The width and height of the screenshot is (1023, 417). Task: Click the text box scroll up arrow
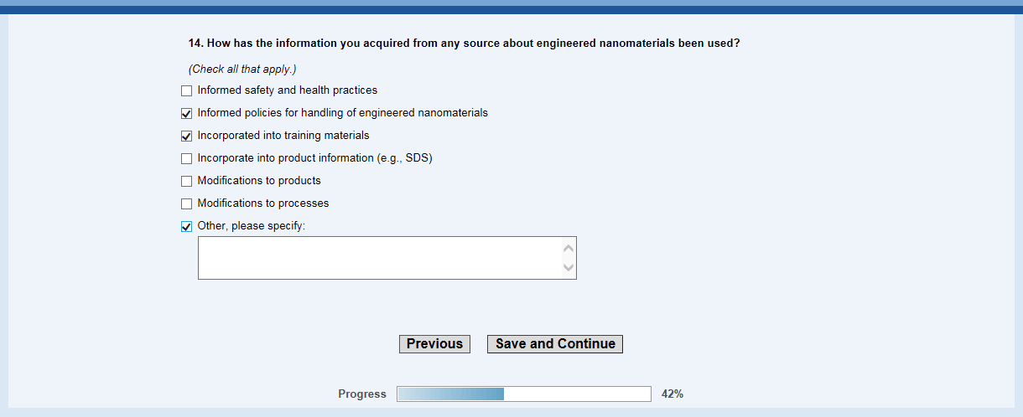click(x=569, y=249)
